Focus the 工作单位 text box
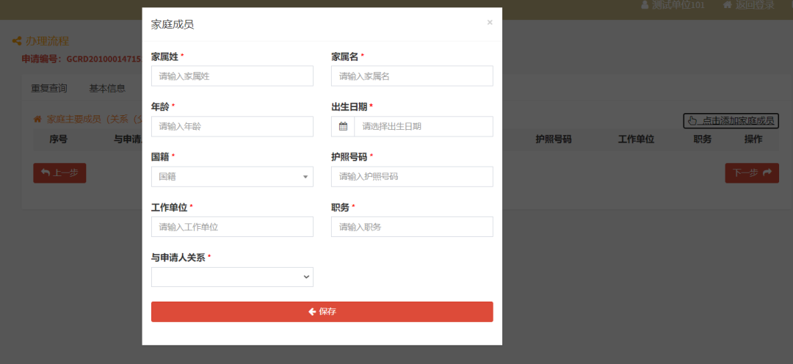 click(232, 227)
